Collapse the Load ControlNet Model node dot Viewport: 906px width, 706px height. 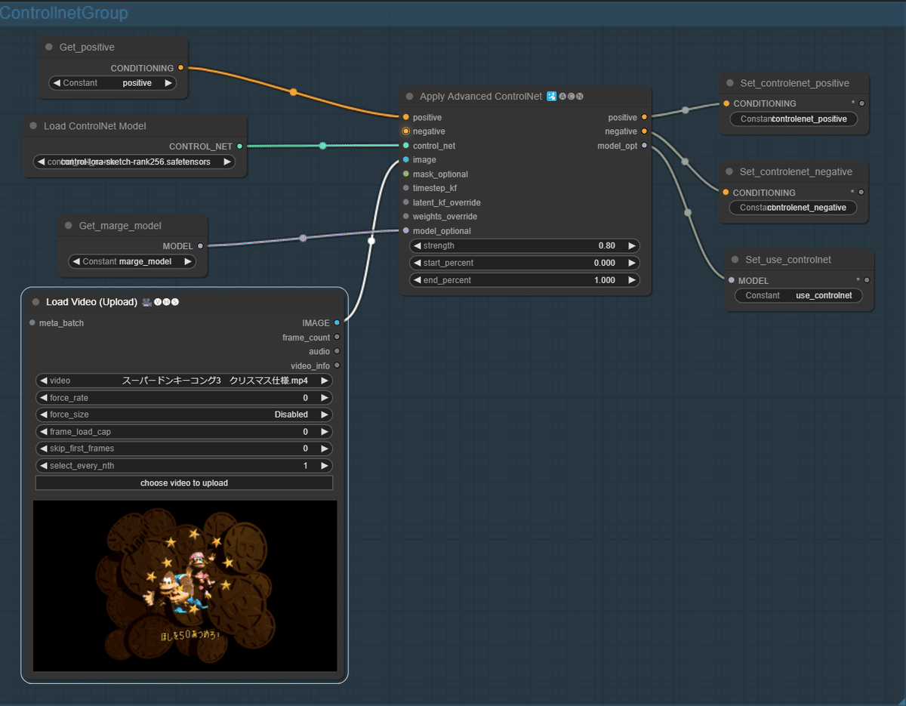(x=33, y=126)
